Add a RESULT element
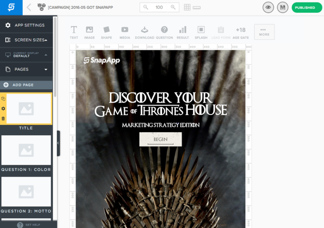The width and height of the screenshot is (324, 228). pyautogui.click(x=183, y=32)
